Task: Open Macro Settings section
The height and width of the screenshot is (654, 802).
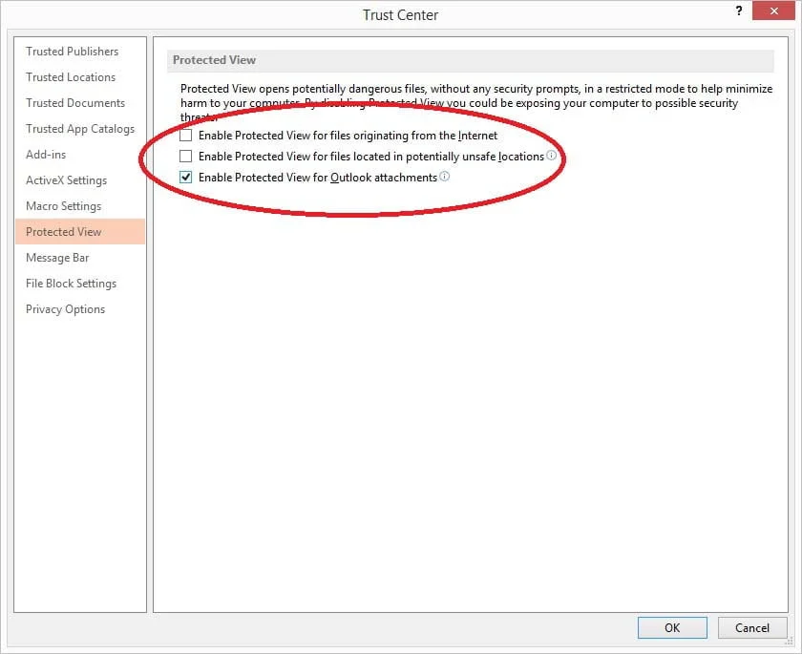Action: 63,205
